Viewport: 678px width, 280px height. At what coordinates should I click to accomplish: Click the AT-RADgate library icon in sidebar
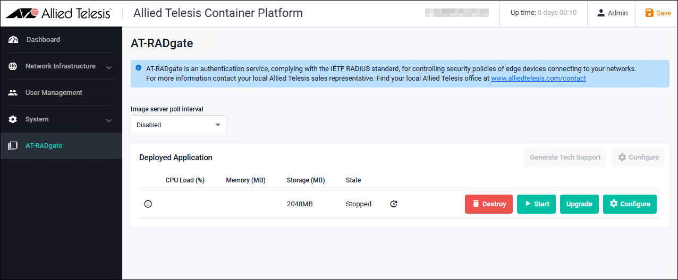pyautogui.click(x=13, y=146)
